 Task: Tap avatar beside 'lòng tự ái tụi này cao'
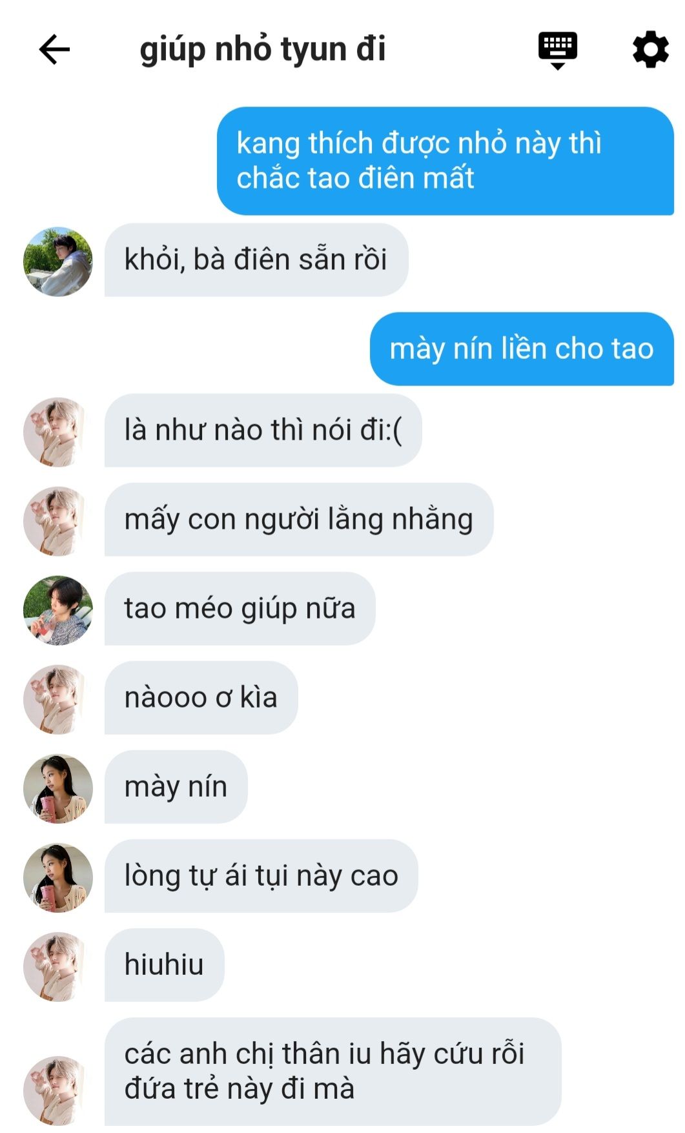coord(58,877)
